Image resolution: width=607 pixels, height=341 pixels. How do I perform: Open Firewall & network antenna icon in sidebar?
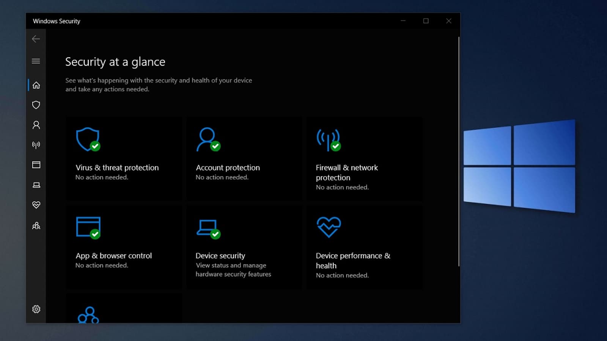[x=36, y=145]
